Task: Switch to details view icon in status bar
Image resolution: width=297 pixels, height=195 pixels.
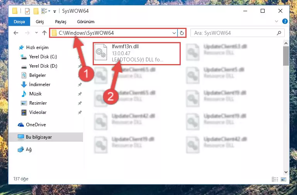Action: click(275, 179)
